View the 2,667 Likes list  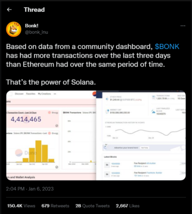point(128,206)
